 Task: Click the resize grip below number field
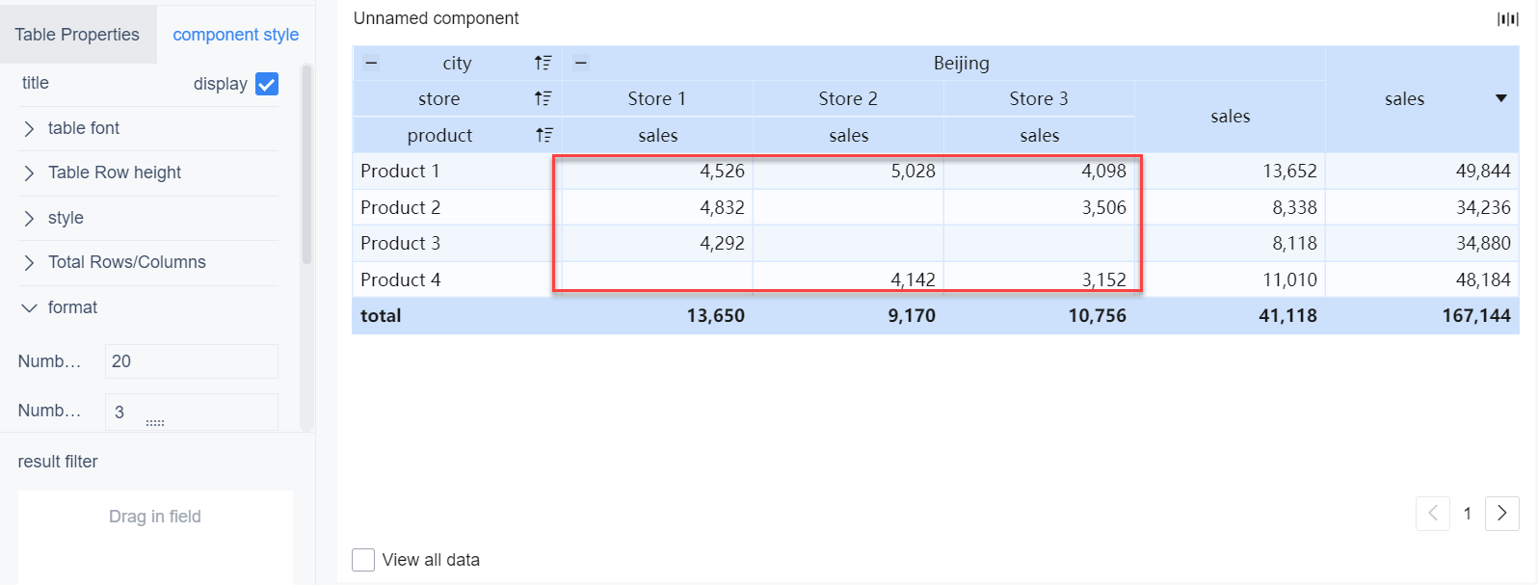(155, 423)
